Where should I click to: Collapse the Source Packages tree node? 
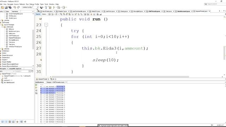(1, 25)
